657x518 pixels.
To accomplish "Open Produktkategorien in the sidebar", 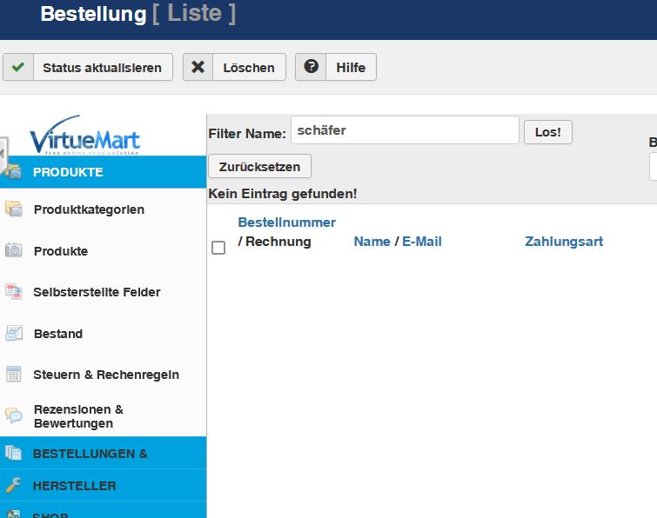I will [89, 209].
